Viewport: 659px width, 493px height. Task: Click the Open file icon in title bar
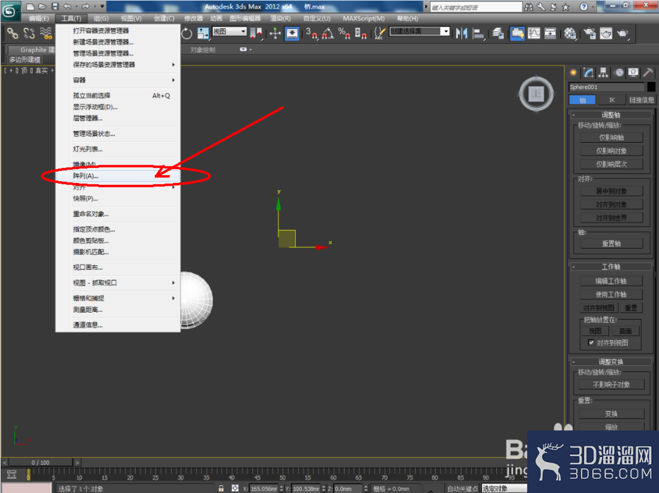tap(43, 7)
